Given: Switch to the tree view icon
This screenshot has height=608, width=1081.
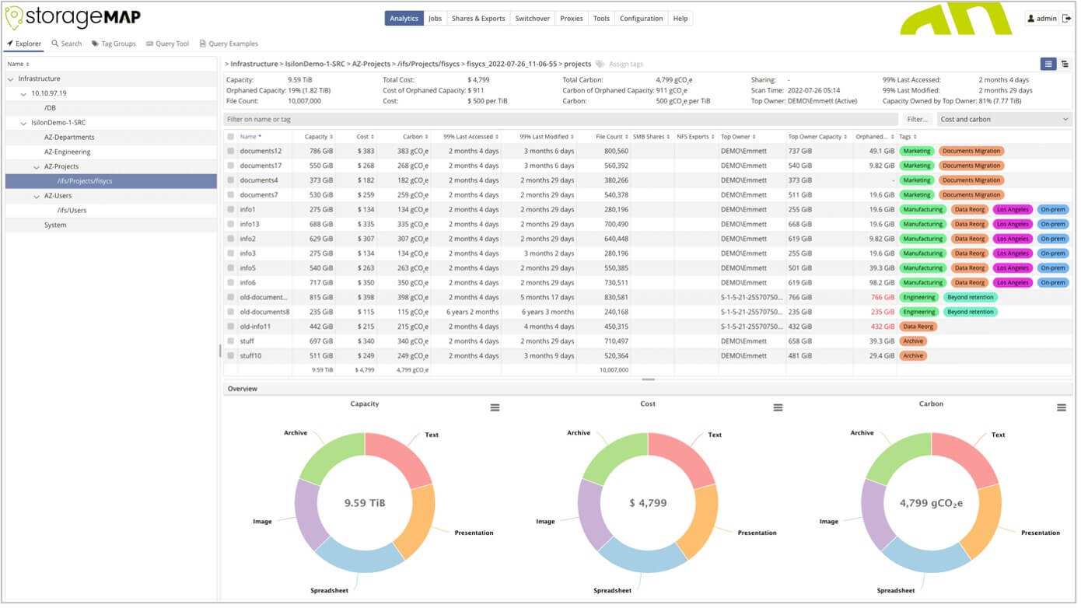Looking at the screenshot, I should 1065,65.
